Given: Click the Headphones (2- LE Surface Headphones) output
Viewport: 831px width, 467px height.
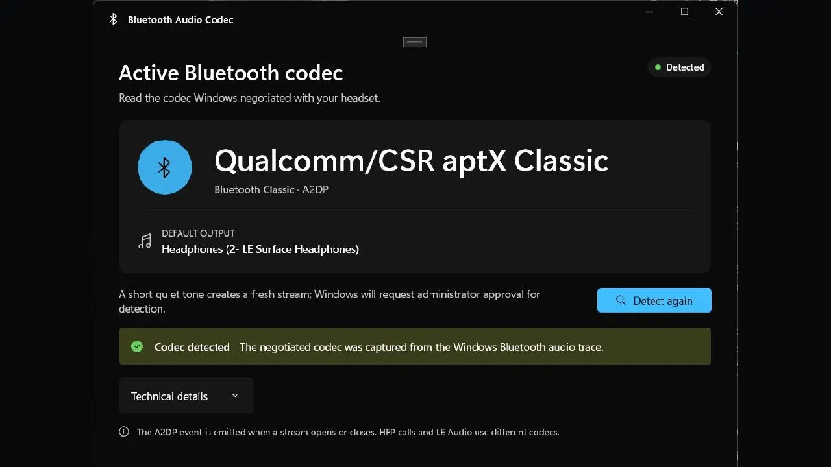Looking at the screenshot, I should (260, 249).
